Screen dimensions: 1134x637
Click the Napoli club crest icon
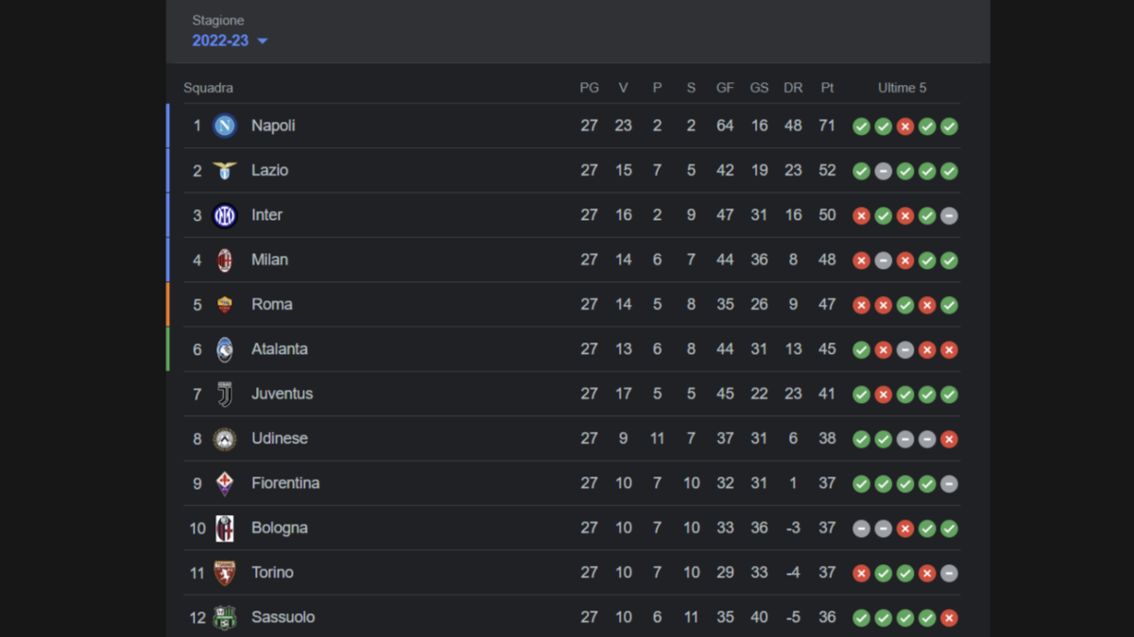[x=225, y=126]
